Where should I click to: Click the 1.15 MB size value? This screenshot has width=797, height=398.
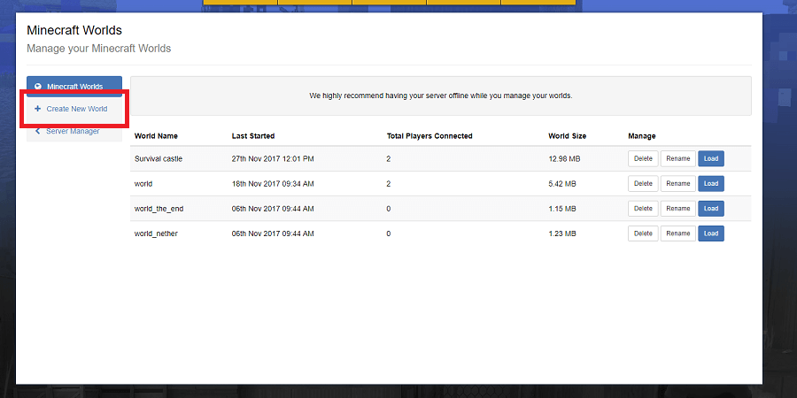[x=562, y=209]
